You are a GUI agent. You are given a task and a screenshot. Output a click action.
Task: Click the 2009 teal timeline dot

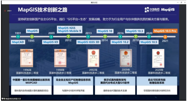51,37
